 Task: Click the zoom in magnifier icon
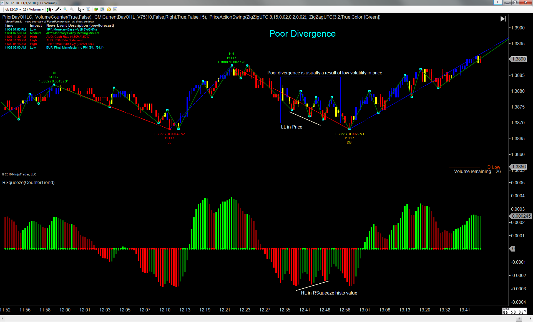tap(66, 9)
